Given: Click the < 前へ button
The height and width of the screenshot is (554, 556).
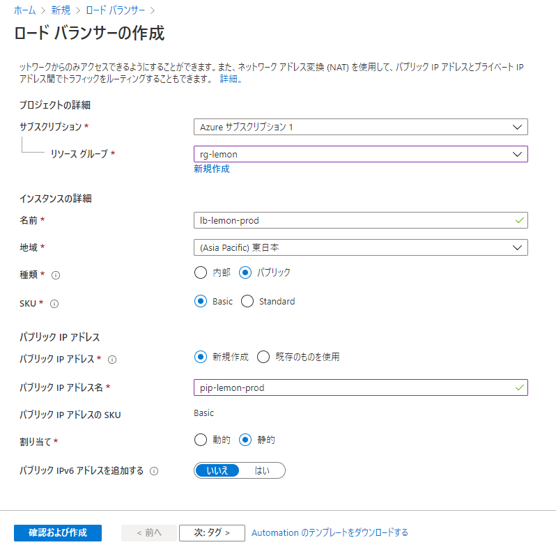Looking at the screenshot, I should (x=149, y=533).
